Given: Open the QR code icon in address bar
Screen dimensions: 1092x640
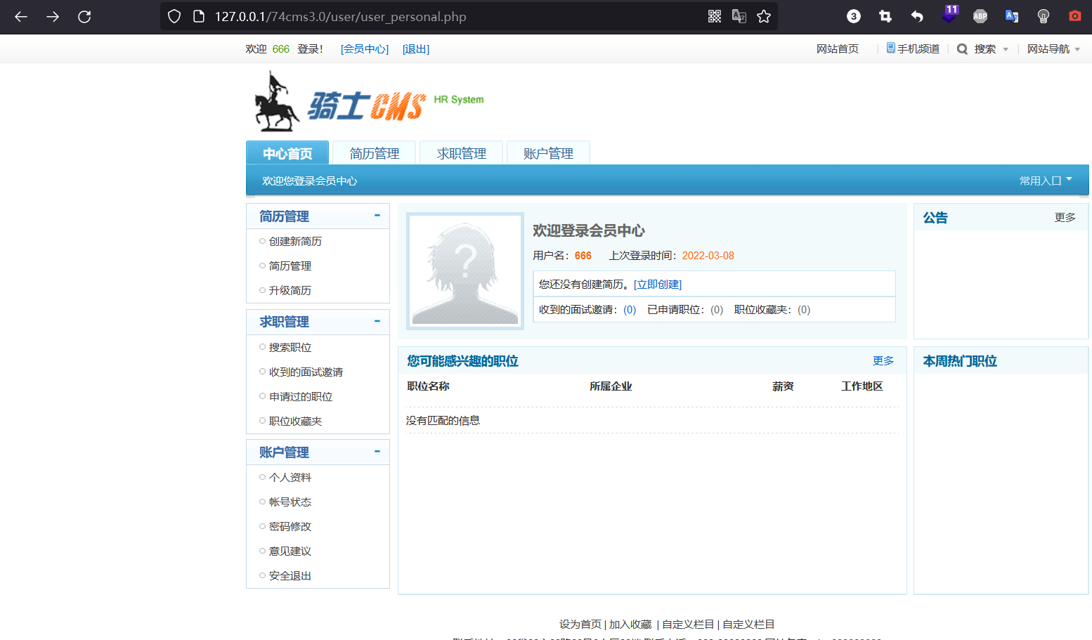Looking at the screenshot, I should pos(714,16).
